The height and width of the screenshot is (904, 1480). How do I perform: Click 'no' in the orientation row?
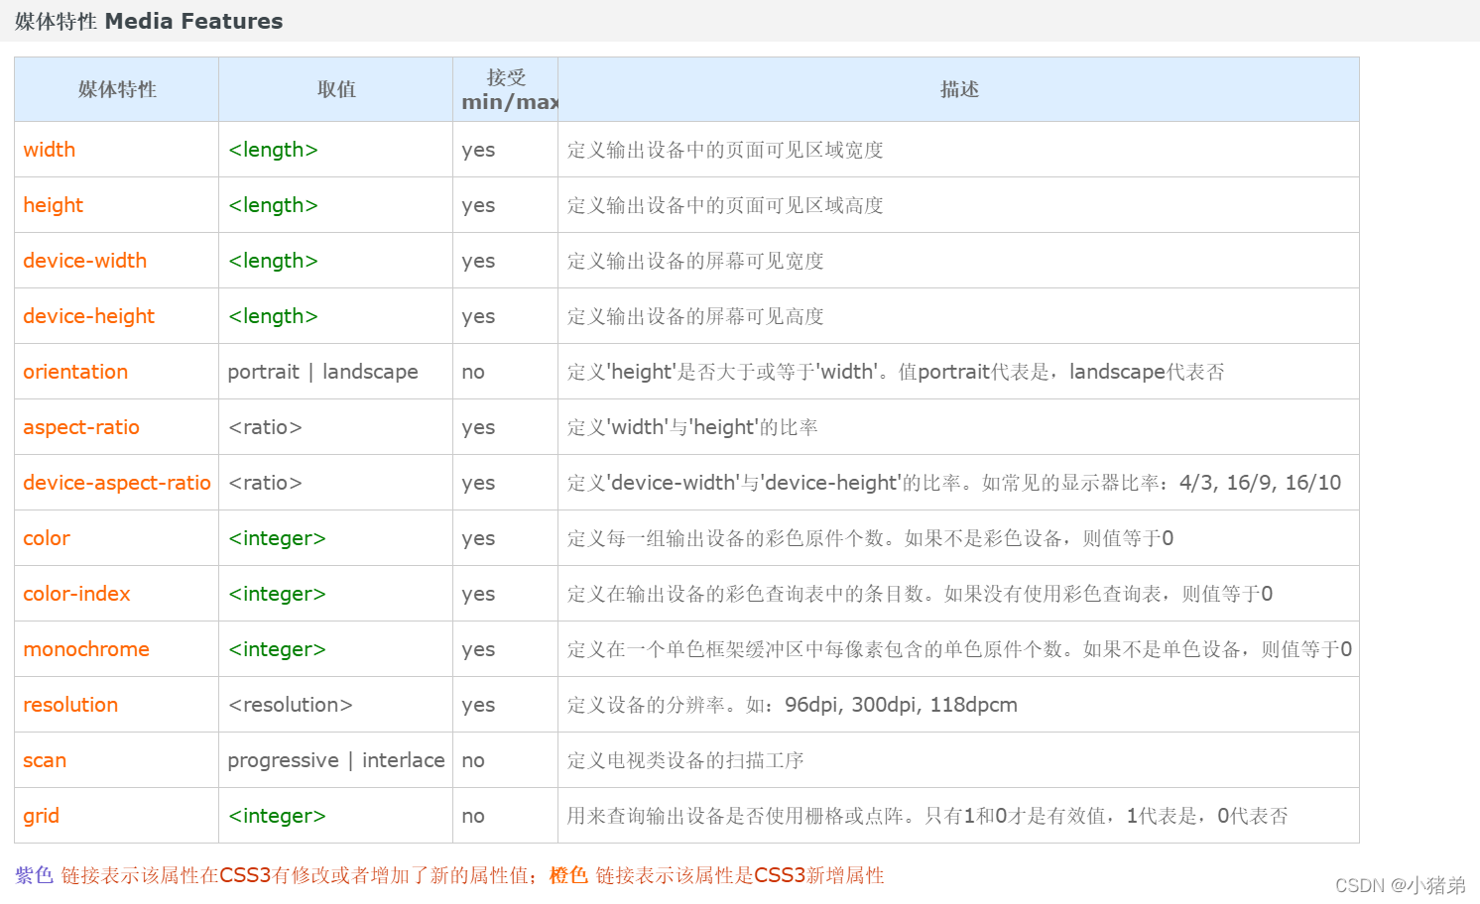click(x=473, y=372)
